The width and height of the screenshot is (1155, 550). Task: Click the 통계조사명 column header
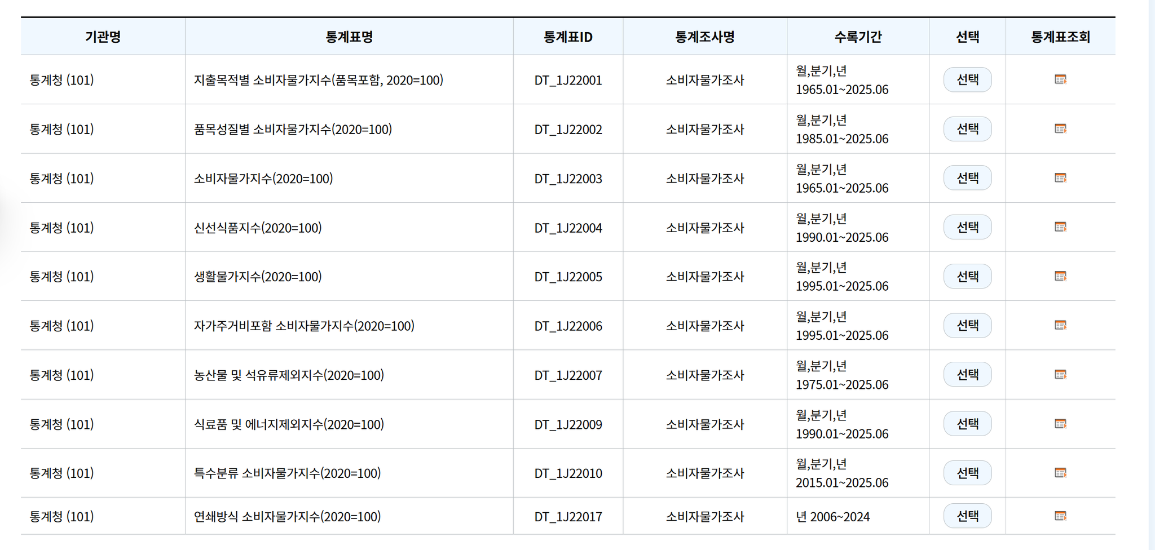coord(705,37)
